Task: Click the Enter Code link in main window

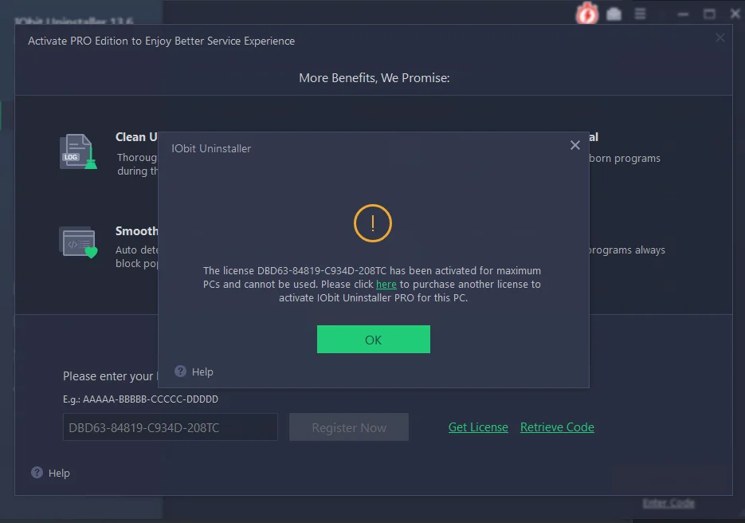Action: [669, 503]
